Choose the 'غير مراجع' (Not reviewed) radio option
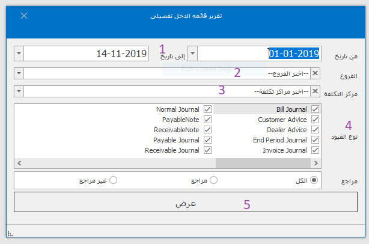Viewport: 369px width, 244px height. [x=112, y=180]
